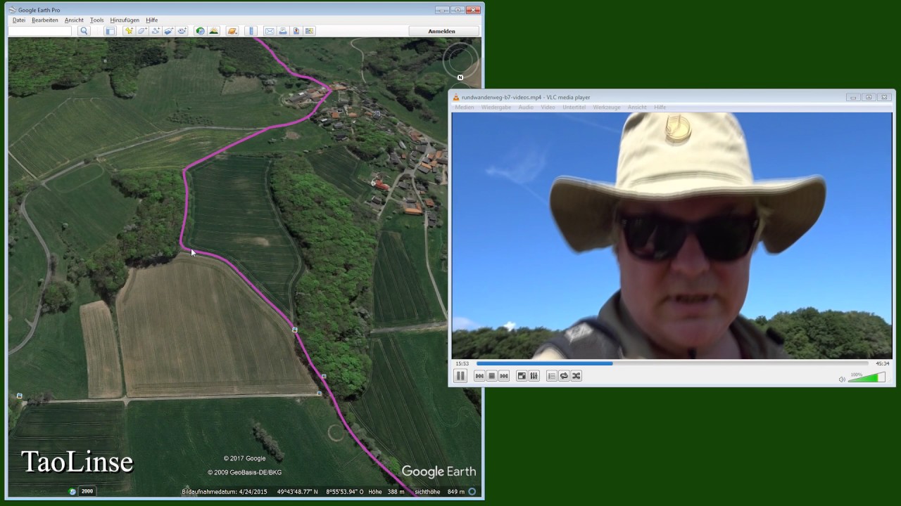
Task: Click the north indicator on the compass
Action: [x=460, y=77]
